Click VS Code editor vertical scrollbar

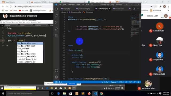tap(140, 21)
